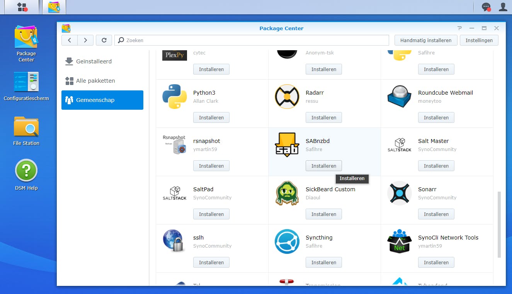Click the Syncthing package name
This screenshot has width=512, height=294.
319,238
